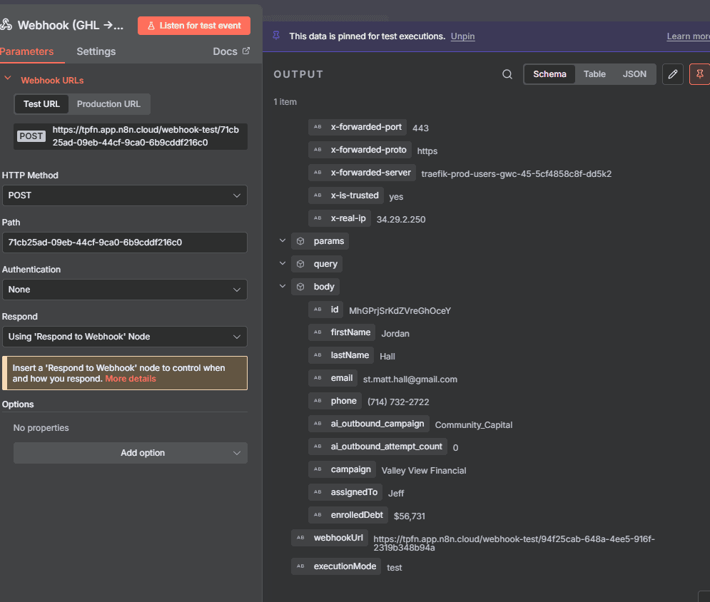This screenshot has width=710, height=602.
Task: Click the x-forwarded-server field pill
Action: (x=362, y=173)
